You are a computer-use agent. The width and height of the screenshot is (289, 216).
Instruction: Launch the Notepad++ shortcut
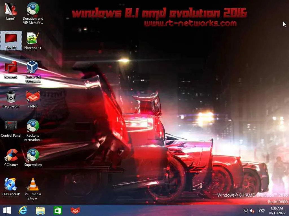click(33, 40)
